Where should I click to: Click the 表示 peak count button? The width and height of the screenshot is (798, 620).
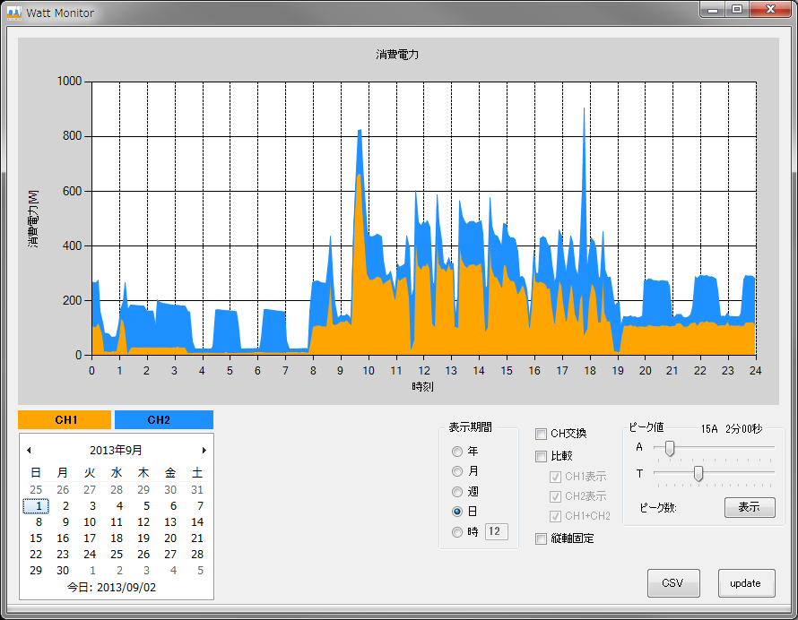click(x=750, y=507)
